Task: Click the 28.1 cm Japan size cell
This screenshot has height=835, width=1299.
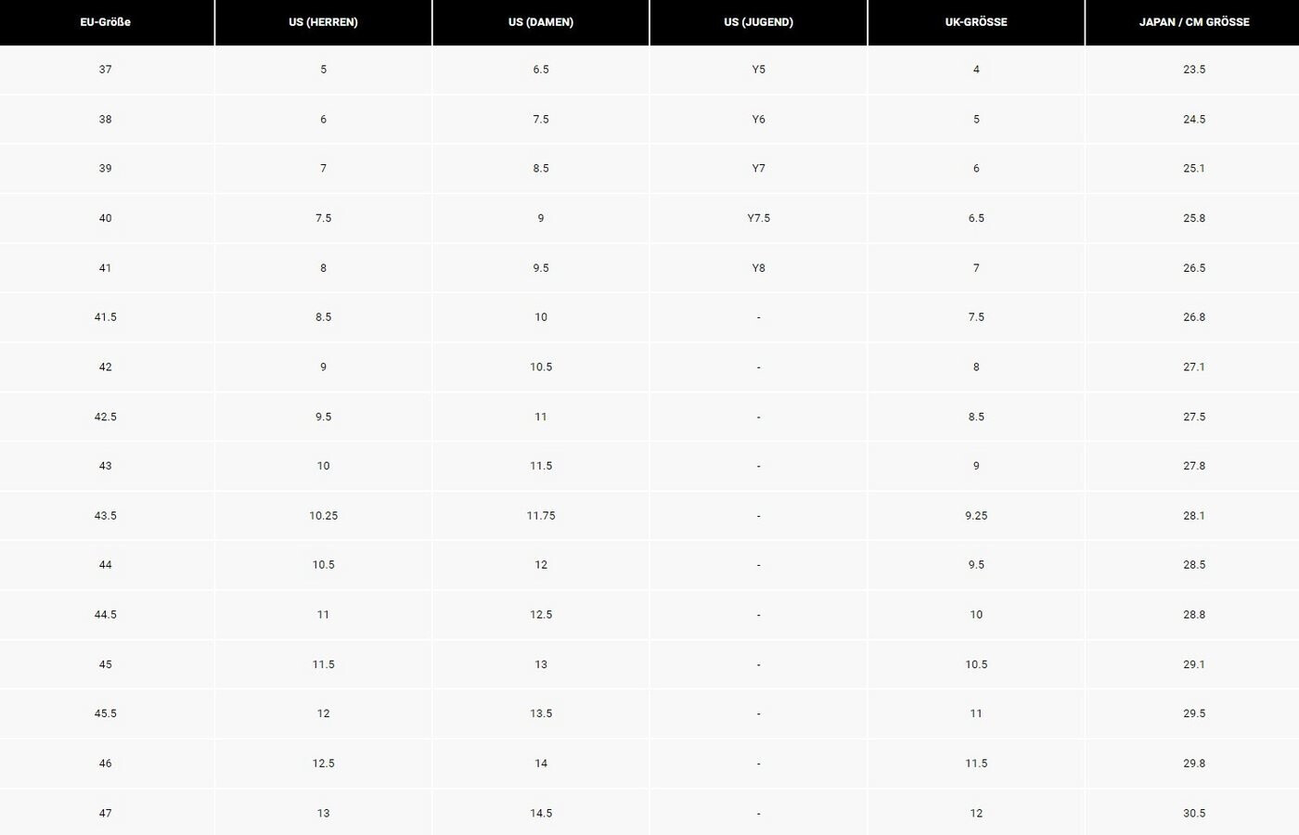Action: pos(1194,516)
